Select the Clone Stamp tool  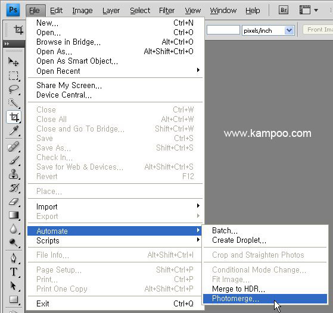14,174
